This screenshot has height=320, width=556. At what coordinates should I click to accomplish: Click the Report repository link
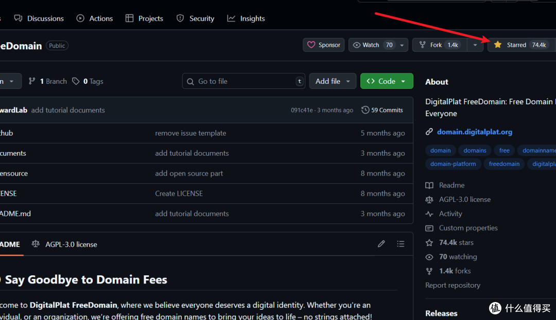(x=453, y=285)
